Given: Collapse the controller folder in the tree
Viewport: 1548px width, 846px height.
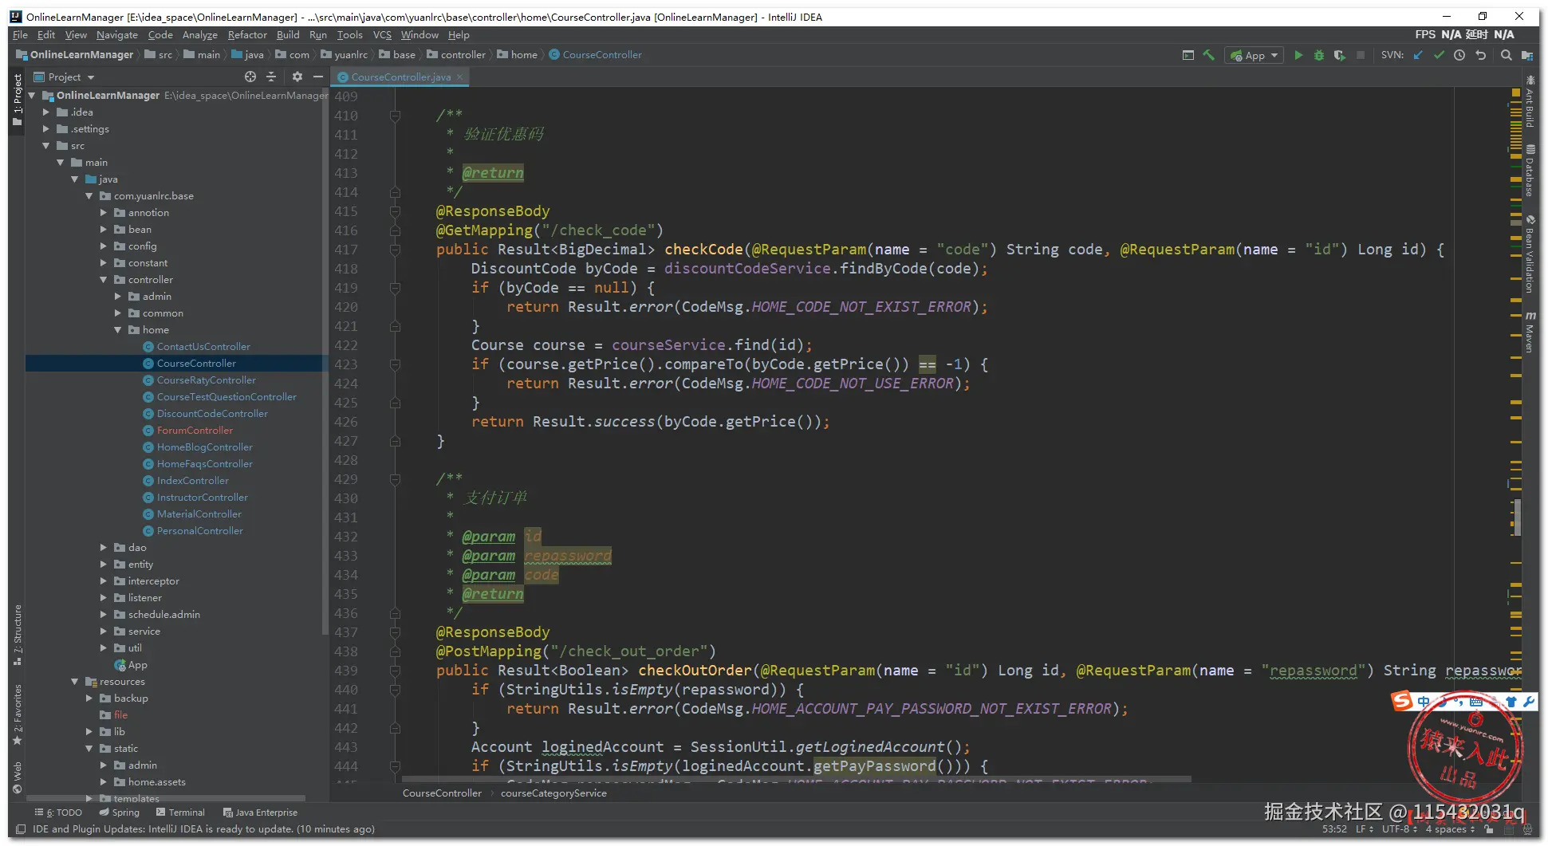Looking at the screenshot, I should (104, 280).
